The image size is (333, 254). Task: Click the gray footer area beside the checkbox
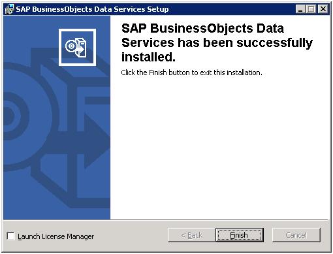coord(131,236)
